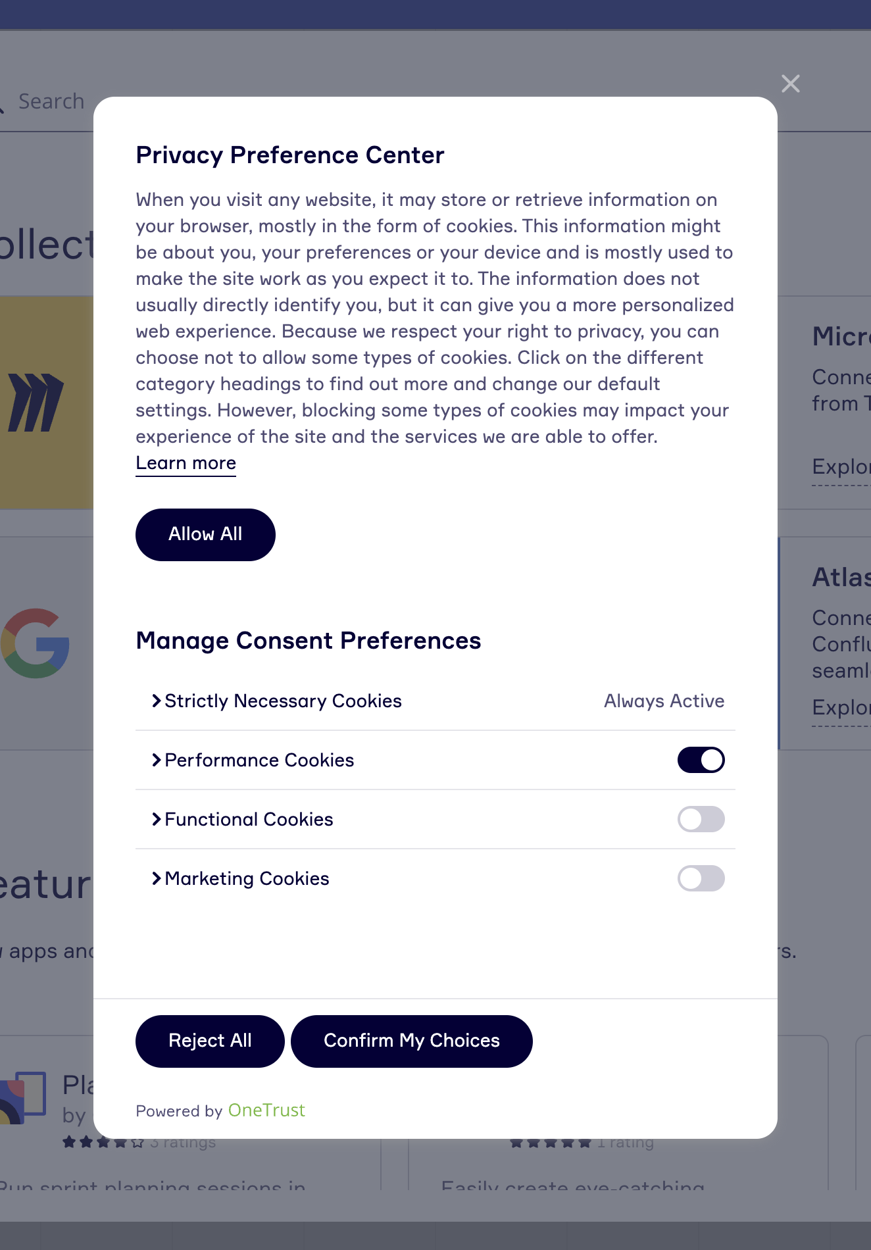Image resolution: width=871 pixels, height=1250 pixels.
Task: Click the Reject All button
Action: pos(210,1041)
